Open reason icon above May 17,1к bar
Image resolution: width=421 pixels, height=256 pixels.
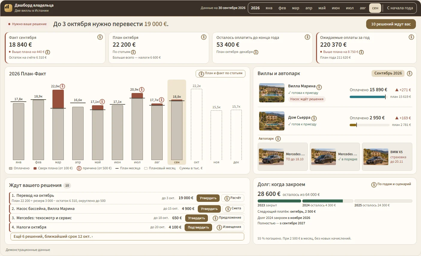pos(102,102)
